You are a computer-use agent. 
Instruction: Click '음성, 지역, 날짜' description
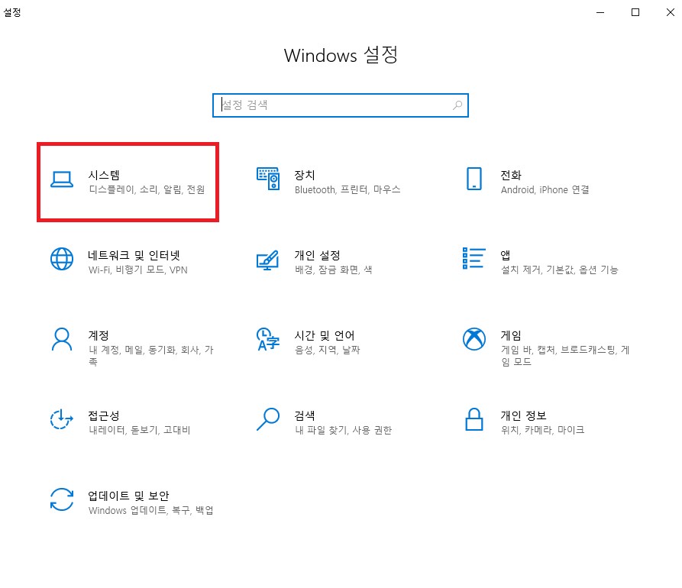328,350
